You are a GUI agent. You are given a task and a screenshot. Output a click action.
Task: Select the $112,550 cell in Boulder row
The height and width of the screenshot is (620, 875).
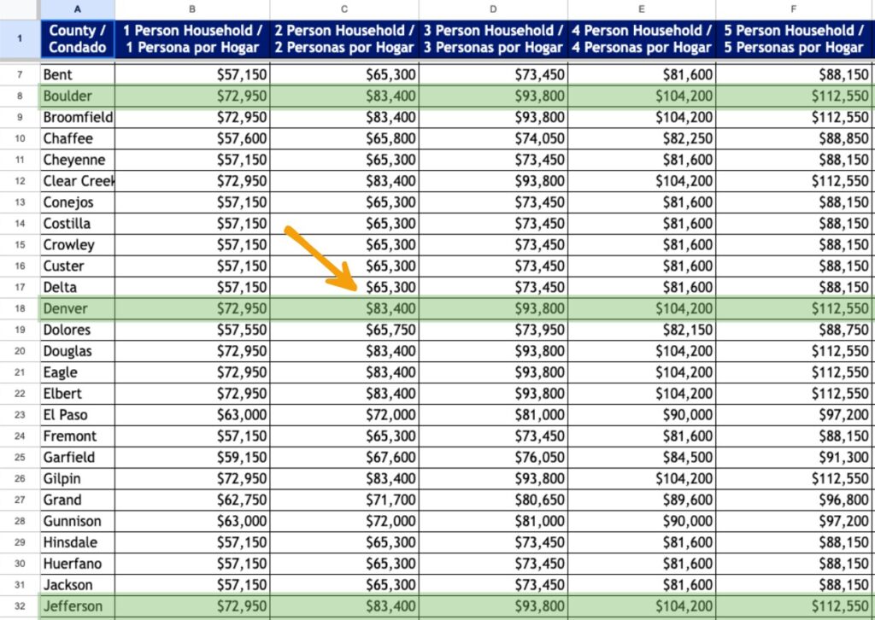pos(794,96)
